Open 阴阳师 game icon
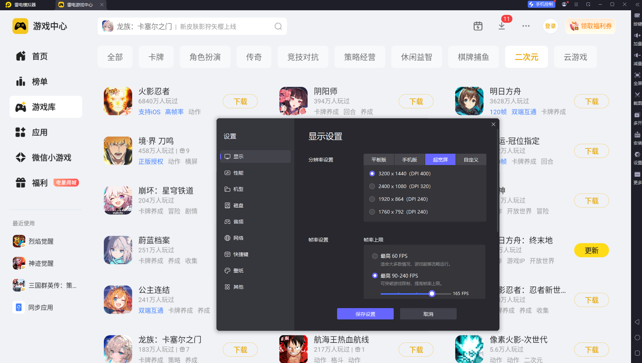The image size is (642, 363). pos(293,101)
